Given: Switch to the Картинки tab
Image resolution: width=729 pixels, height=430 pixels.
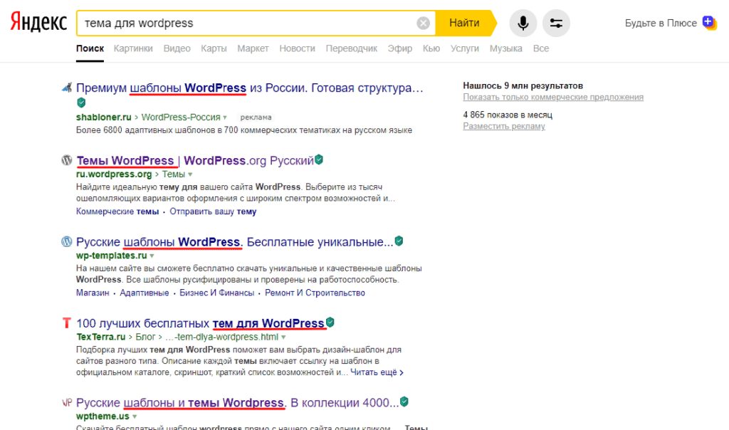Looking at the screenshot, I should (133, 48).
